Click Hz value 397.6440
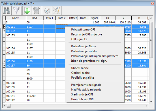Screen dimensions: 156x111 [108, 22]
